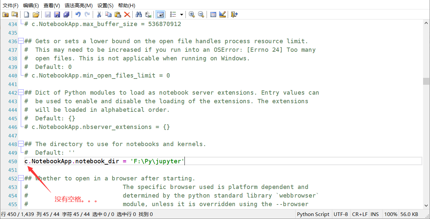
Task: Toggle word wrap toolbar button
Action: pyautogui.click(x=160, y=15)
